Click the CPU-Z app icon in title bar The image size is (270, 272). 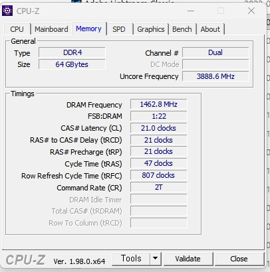(7, 11)
